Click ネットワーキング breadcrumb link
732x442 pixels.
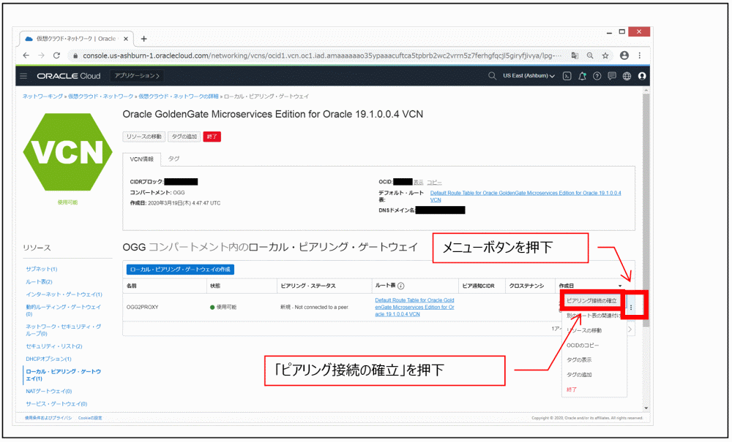pos(42,96)
